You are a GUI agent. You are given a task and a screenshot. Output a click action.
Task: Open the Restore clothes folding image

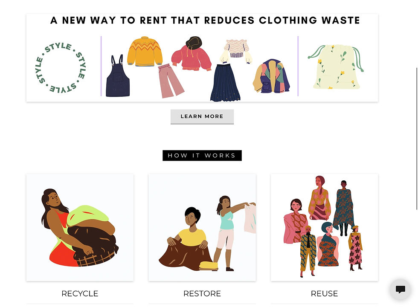[x=202, y=227]
